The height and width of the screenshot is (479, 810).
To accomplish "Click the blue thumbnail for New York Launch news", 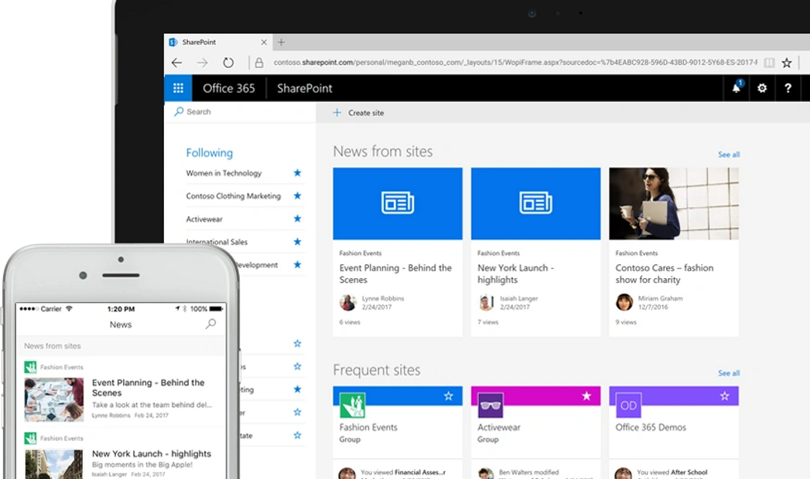I will coord(535,204).
